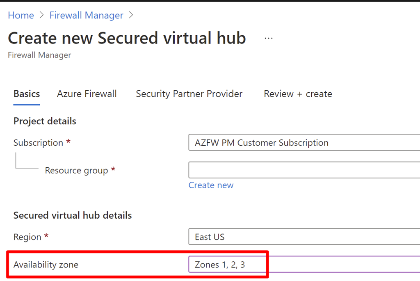The height and width of the screenshot is (281, 420).
Task: Click the Create new resource group link
Action: pyautogui.click(x=211, y=185)
